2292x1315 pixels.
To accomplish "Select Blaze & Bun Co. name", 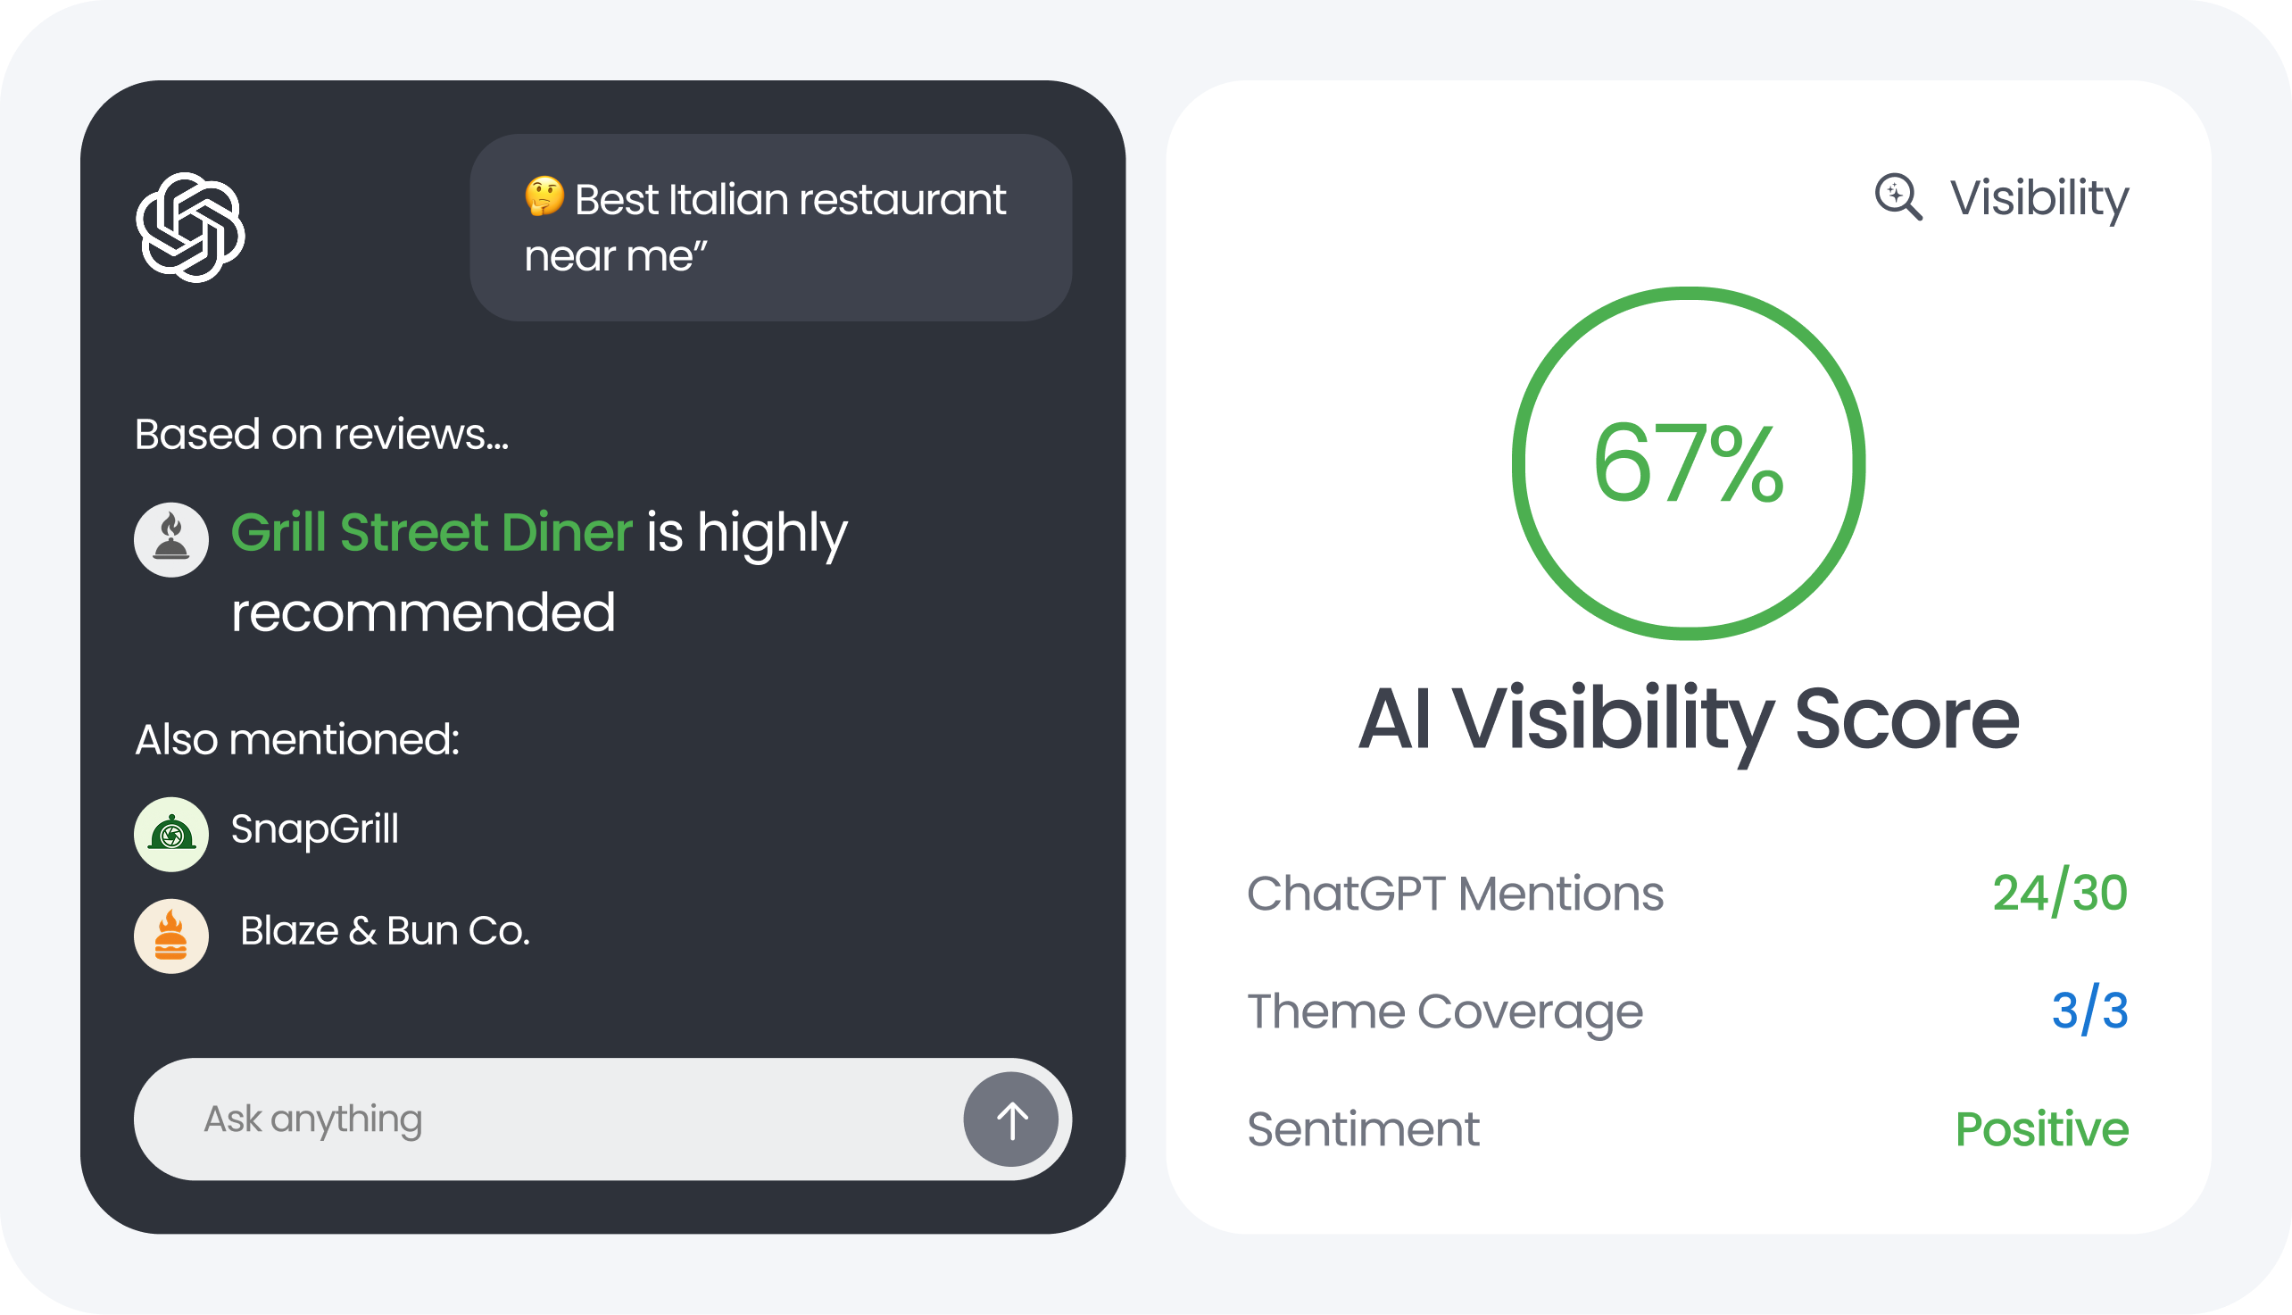I will 385,931.
